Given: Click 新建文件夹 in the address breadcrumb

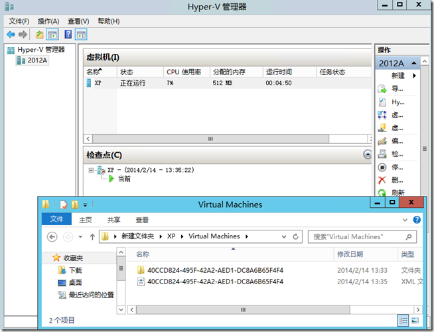Looking at the screenshot, I should (x=137, y=236).
